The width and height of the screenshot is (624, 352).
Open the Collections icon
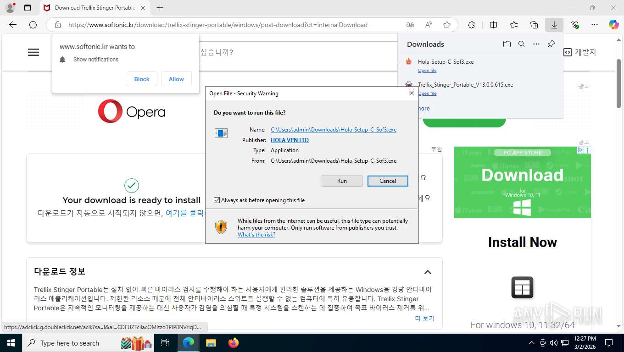[x=534, y=25]
